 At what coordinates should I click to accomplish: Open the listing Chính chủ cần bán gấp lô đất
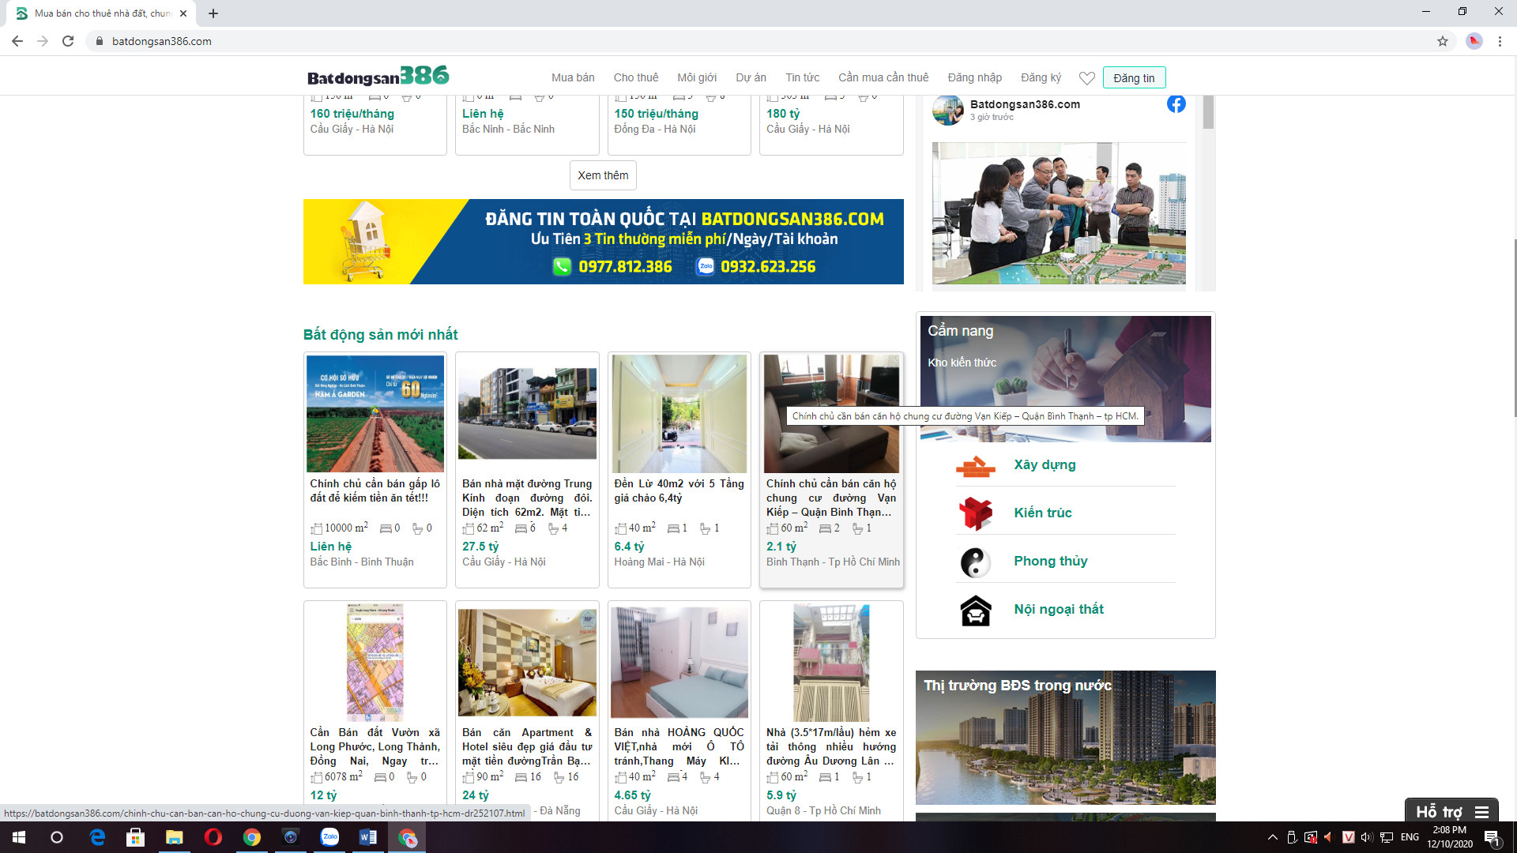coord(375,491)
